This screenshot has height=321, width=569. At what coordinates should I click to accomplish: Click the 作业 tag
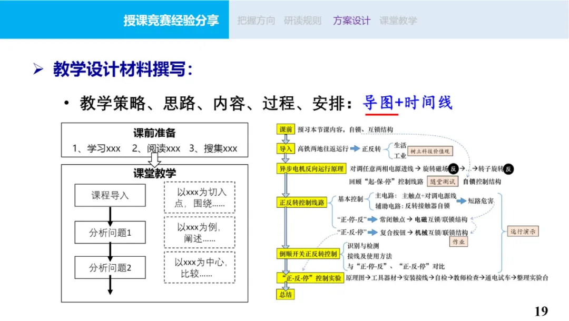(459, 242)
